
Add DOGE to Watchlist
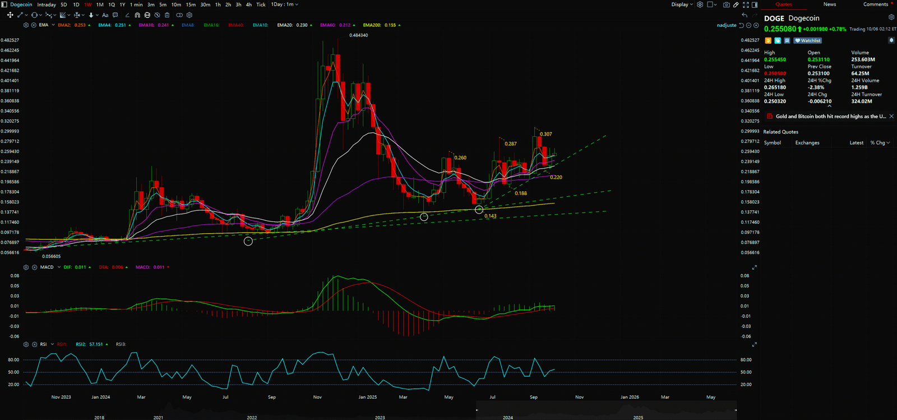808,40
